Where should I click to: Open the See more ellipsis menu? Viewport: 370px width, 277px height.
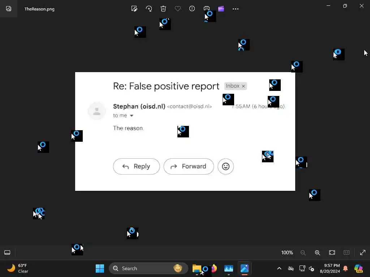pyautogui.click(x=236, y=9)
